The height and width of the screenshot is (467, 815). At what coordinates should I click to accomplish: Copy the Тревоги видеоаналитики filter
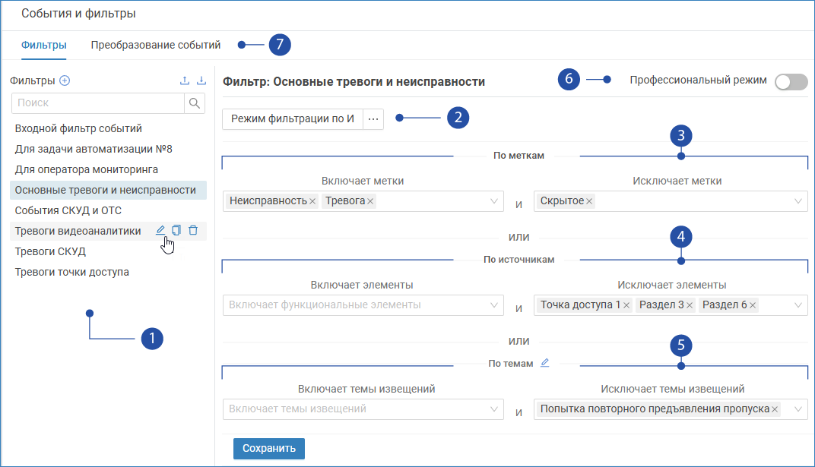176,231
